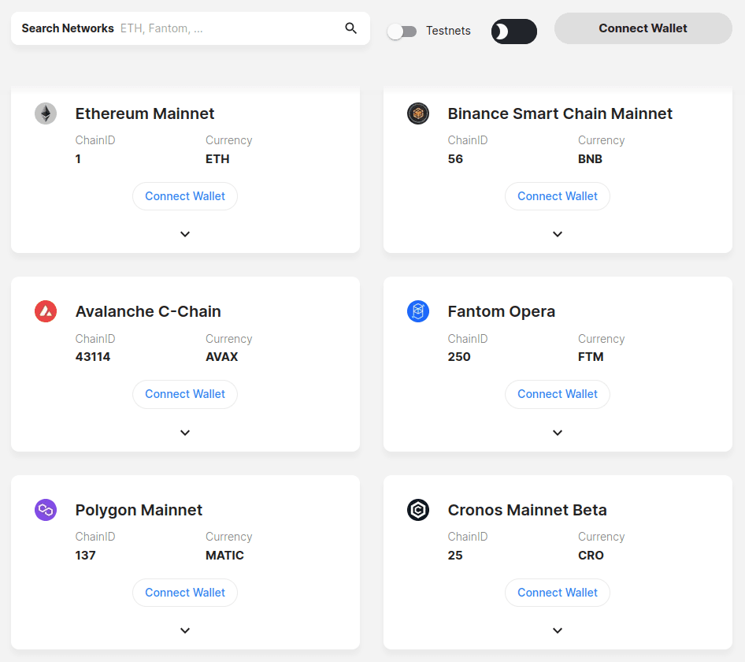Click the Polygon Mainnet logo icon
The image size is (745, 662).
coord(46,510)
